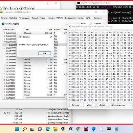Switch to the Statistics tab
Screen dimensions: 133x133
13,18
